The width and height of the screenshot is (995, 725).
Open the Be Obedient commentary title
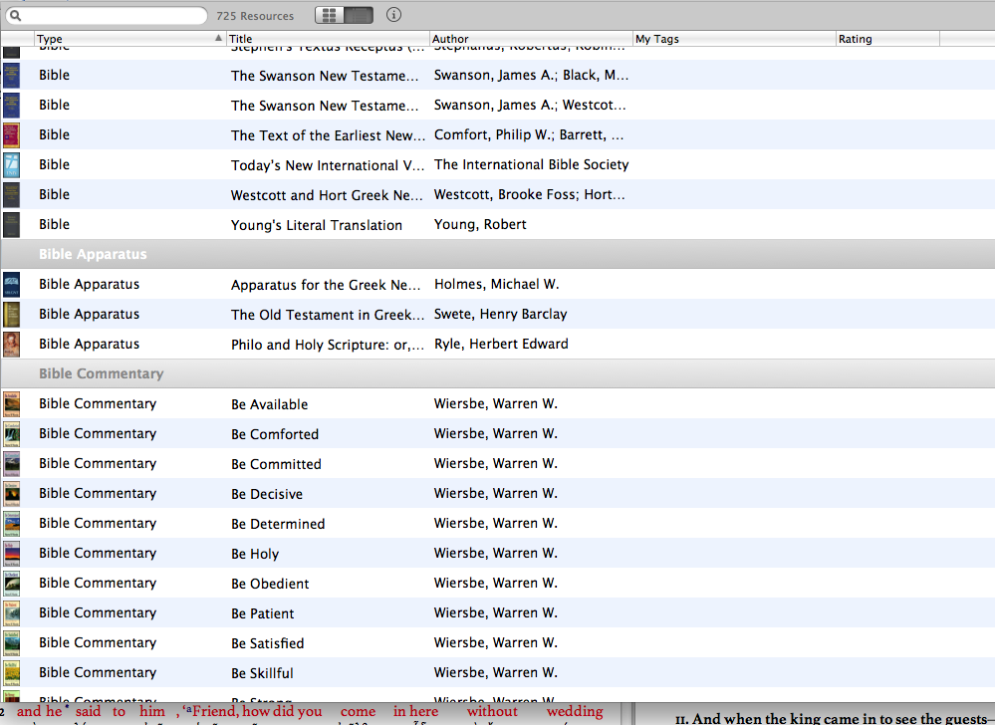(270, 584)
